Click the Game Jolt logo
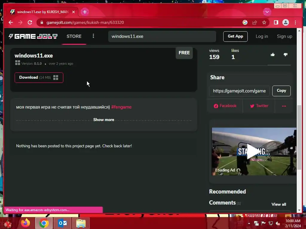This screenshot has width=306, height=229. click(x=33, y=36)
